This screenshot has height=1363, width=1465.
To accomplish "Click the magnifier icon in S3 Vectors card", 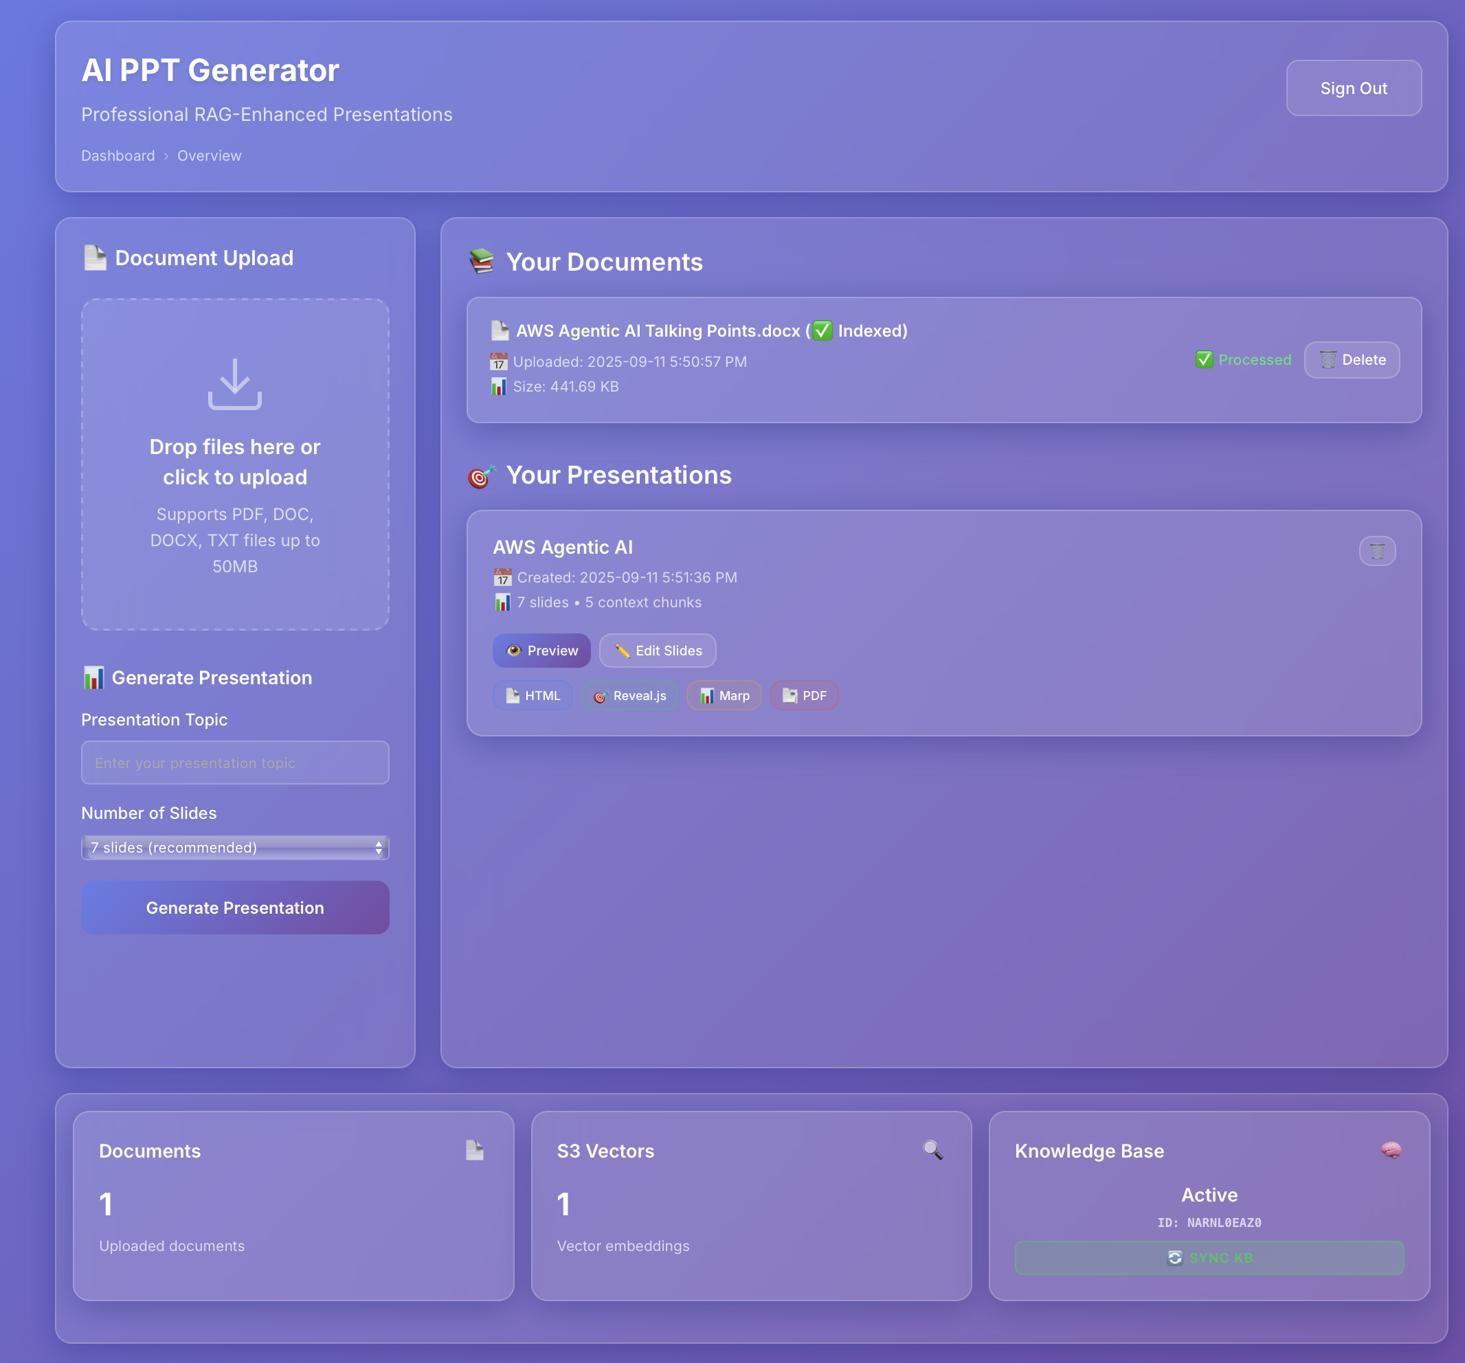I will click(x=932, y=1149).
